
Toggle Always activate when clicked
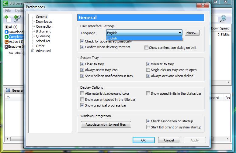[148, 76]
